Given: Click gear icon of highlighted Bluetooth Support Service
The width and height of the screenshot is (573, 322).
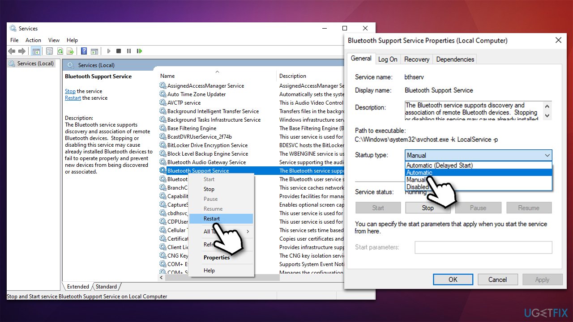Looking at the screenshot, I should tap(163, 170).
